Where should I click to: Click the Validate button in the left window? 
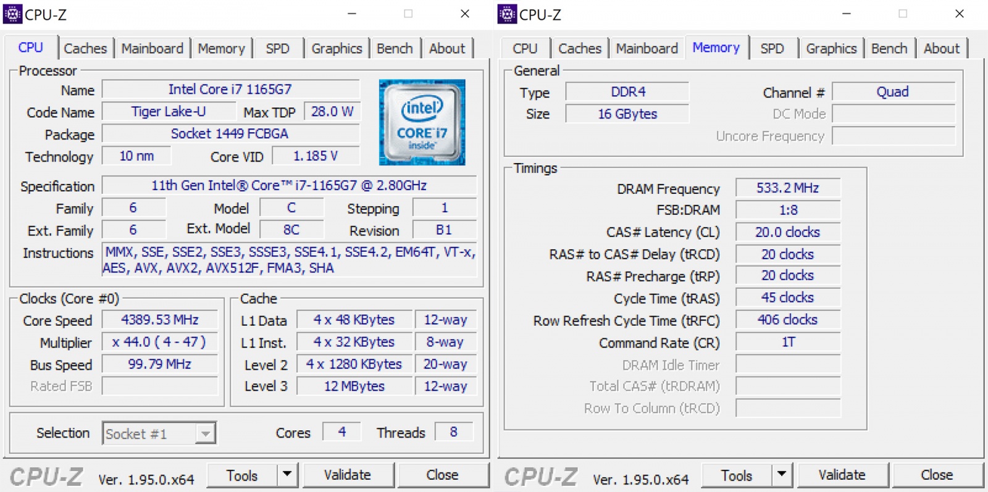click(348, 475)
